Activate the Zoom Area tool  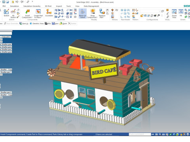(x=174, y=13)
